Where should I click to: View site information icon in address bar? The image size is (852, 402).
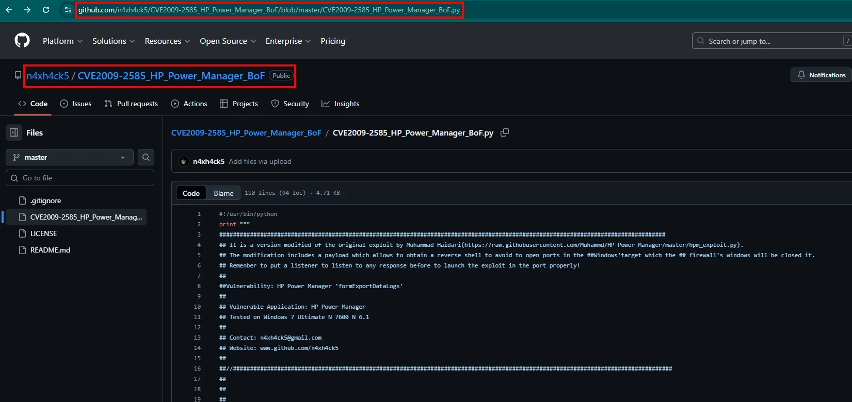click(x=68, y=10)
